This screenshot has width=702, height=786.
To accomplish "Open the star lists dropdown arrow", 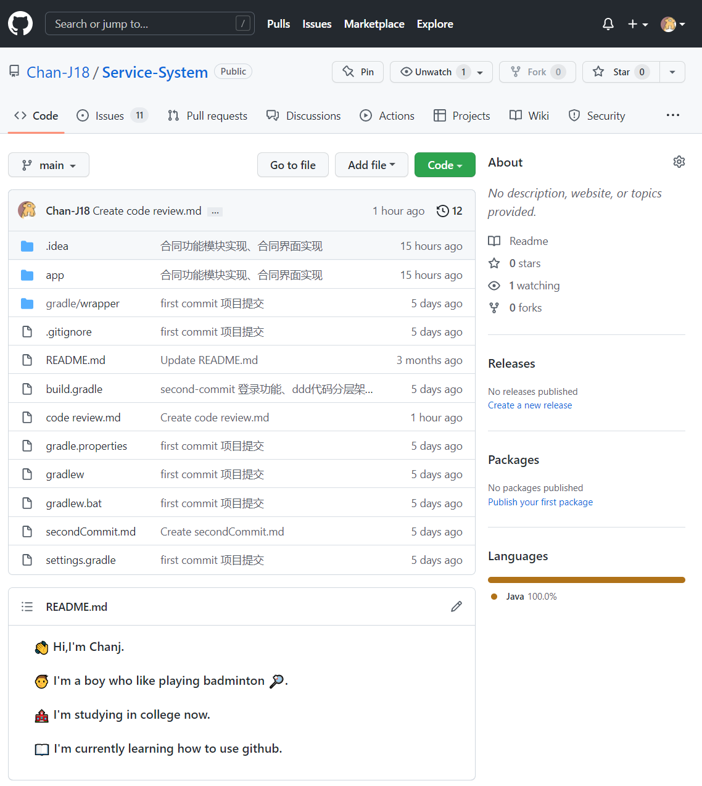I will click(x=672, y=72).
